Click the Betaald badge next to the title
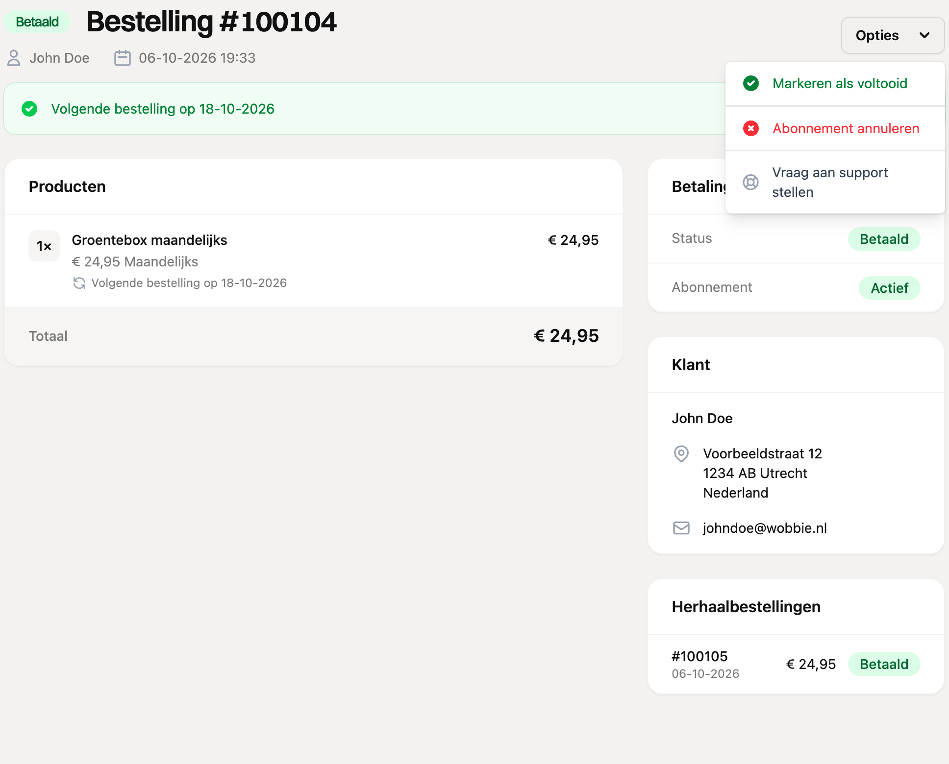Viewport: 949px width, 764px height. [37, 22]
